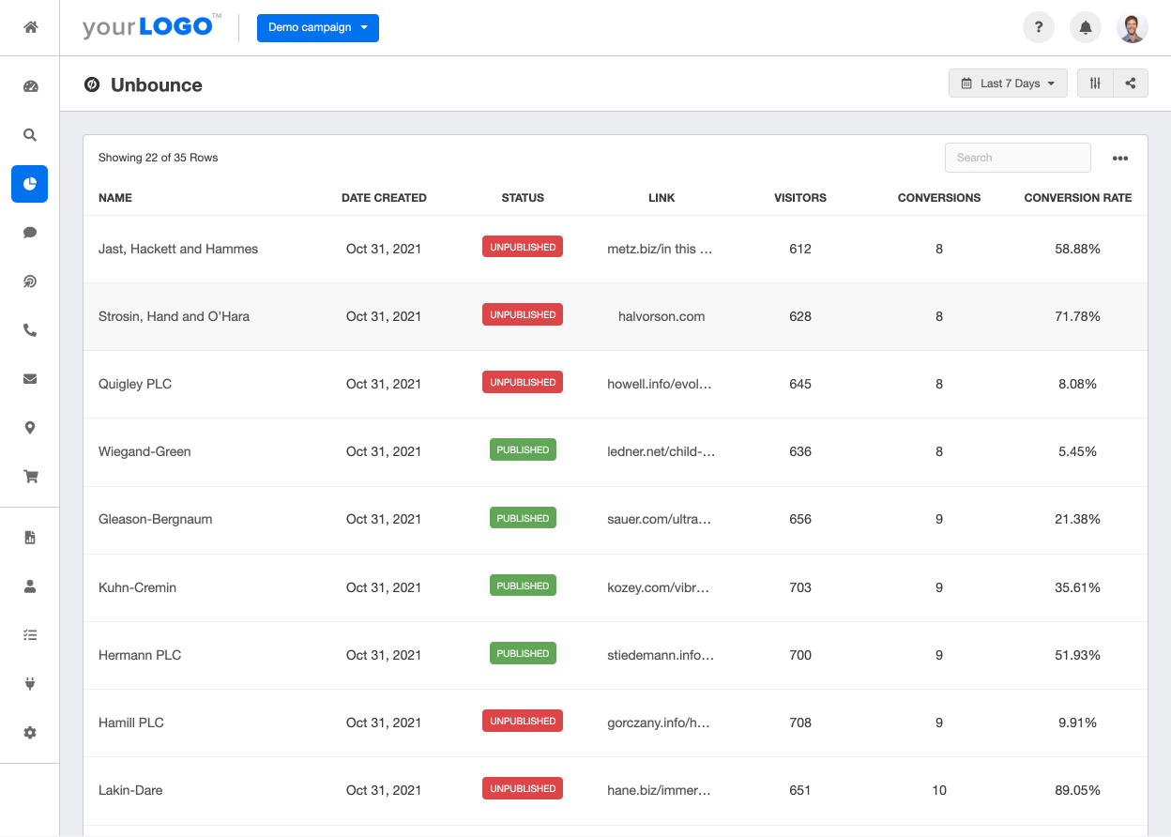This screenshot has width=1171, height=837.
Task: Sort by the Conversion Rate column header
Action: pyautogui.click(x=1077, y=198)
